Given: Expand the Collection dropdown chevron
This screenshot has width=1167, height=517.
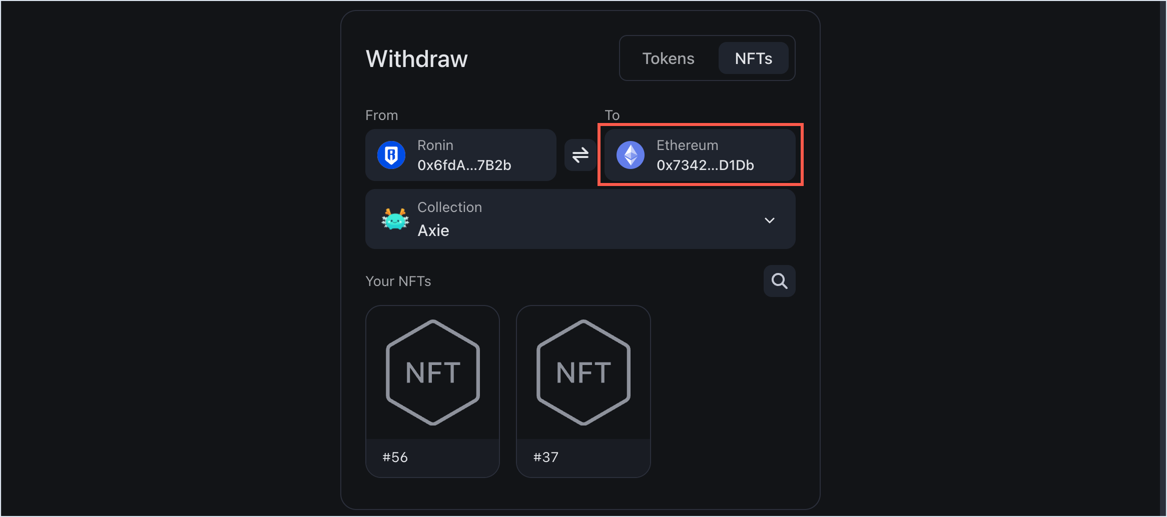Looking at the screenshot, I should click(x=770, y=220).
